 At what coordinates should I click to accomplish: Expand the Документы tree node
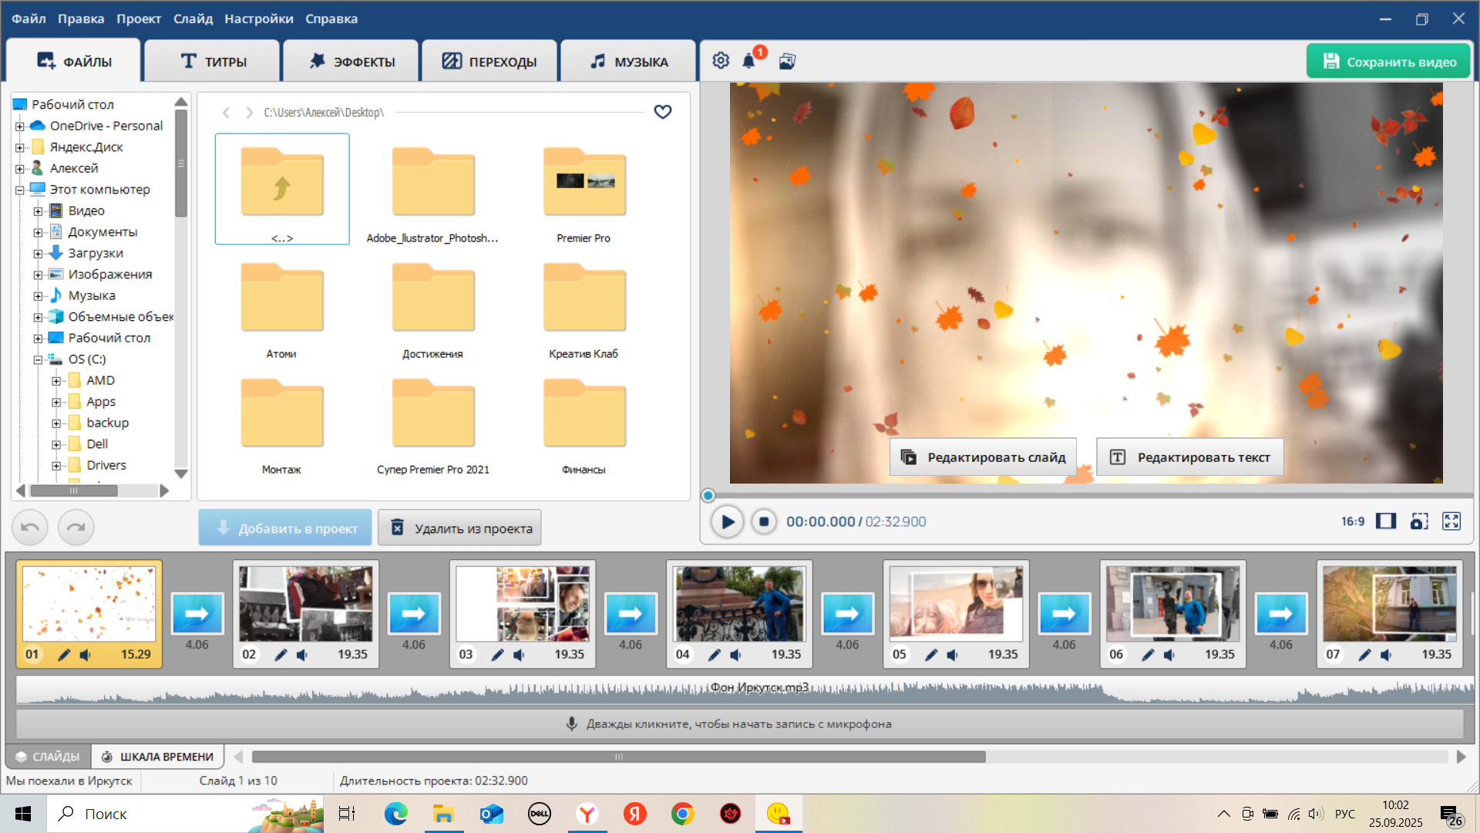click(38, 232)
